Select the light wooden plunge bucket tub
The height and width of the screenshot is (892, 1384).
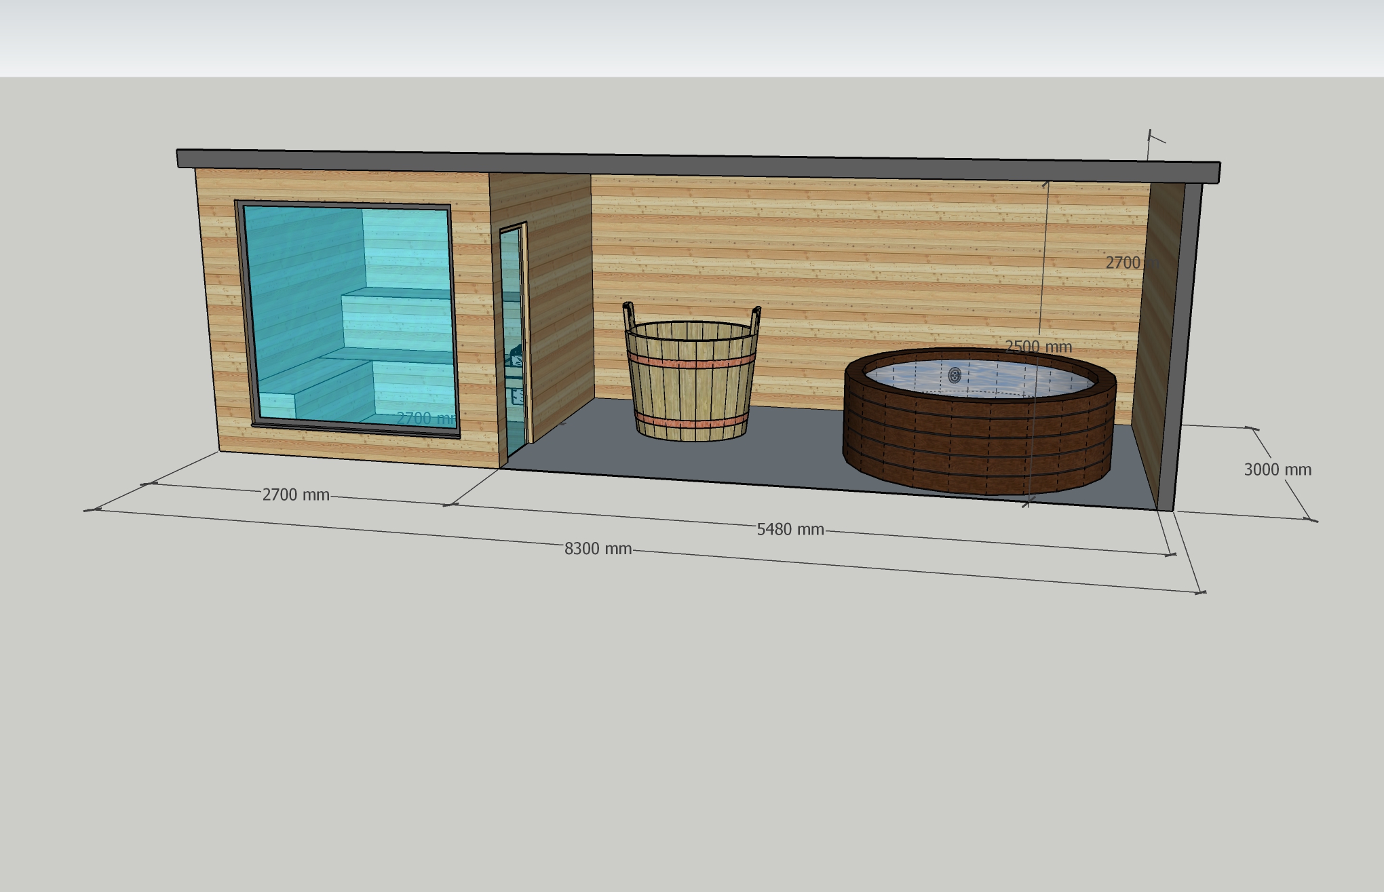click(x=691, y=393)
